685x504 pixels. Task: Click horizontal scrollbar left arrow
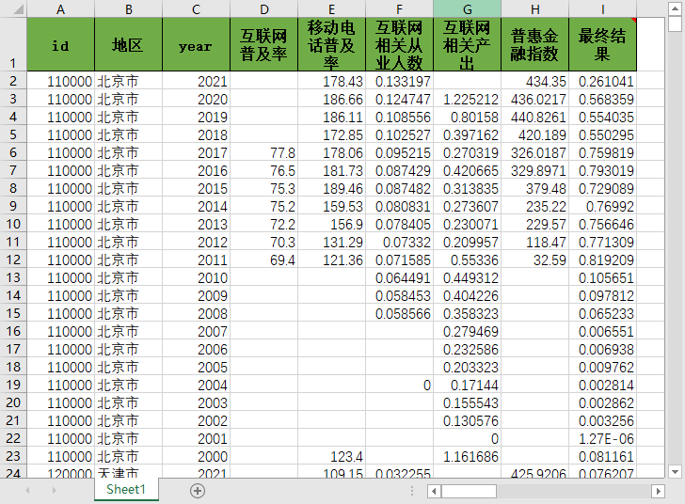pos(434,492)
